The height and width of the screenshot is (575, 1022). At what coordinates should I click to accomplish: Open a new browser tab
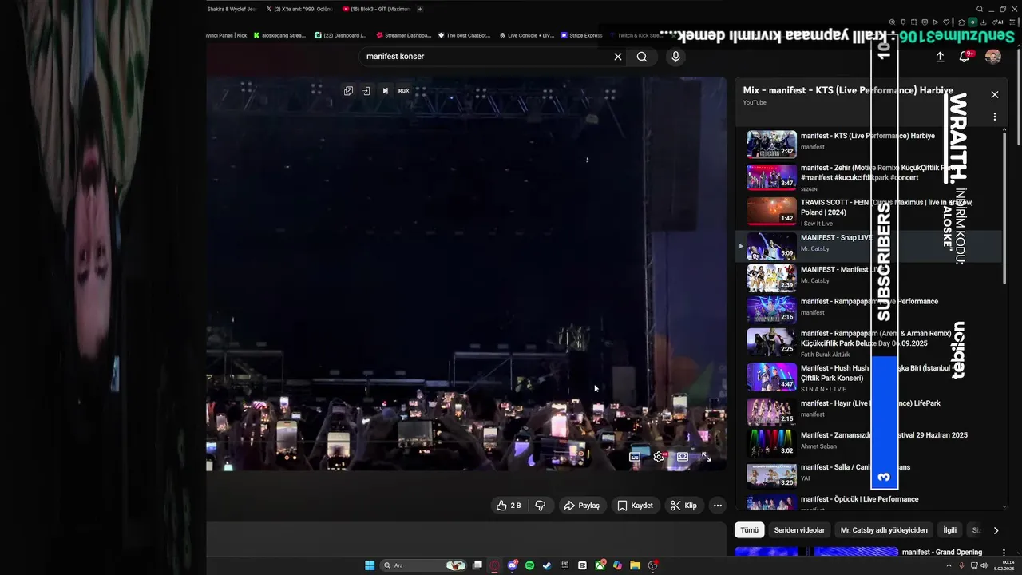click(420, 9)
